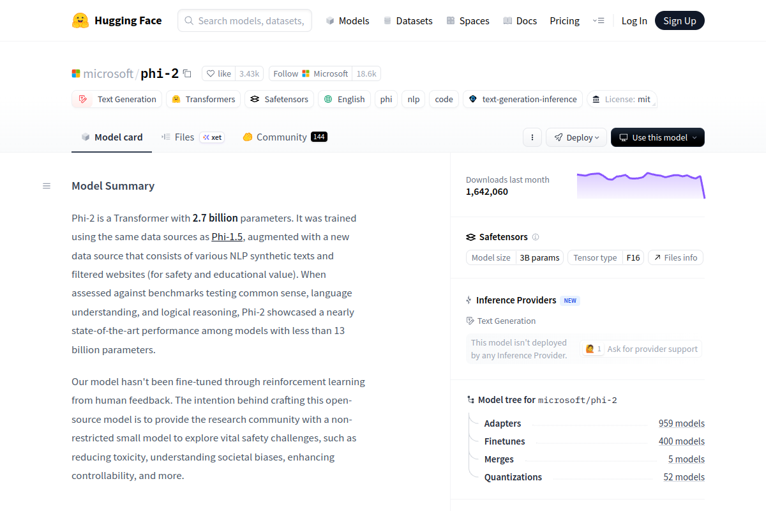Image resolution: width=766 pixels, height=511 pixels.
Task: Follow the Microsoft organization
Action: click(x=310, y=73)
